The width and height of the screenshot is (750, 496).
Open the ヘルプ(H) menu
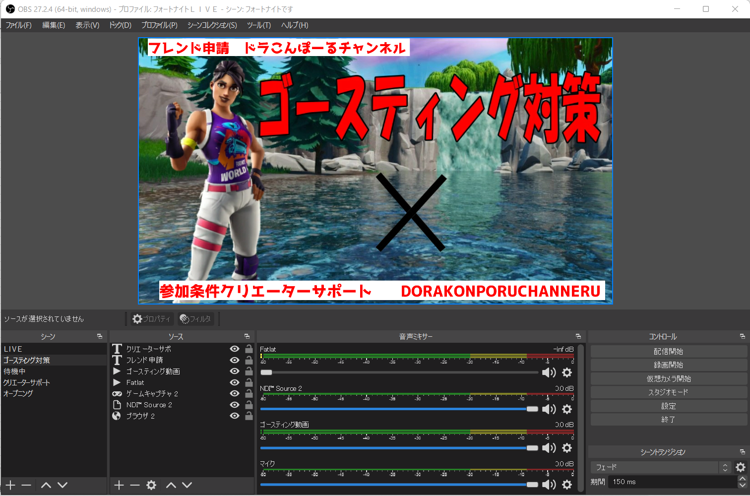pyautogui.click(x=295, y=25)
